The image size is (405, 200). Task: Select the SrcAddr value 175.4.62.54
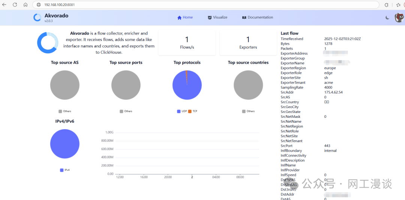[x=333, y=92]
